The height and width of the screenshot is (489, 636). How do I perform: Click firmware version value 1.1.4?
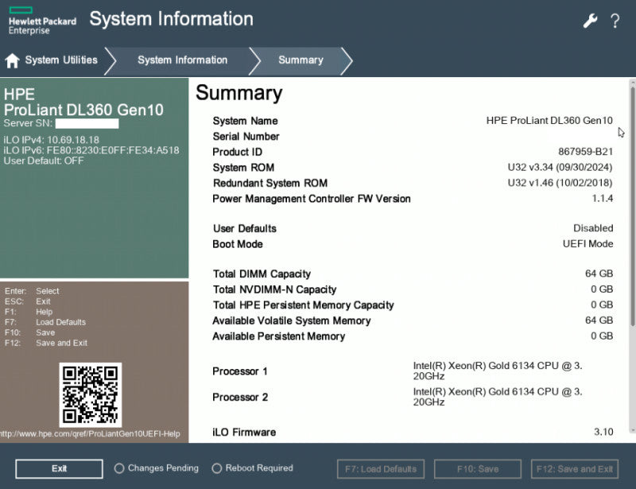603,199
